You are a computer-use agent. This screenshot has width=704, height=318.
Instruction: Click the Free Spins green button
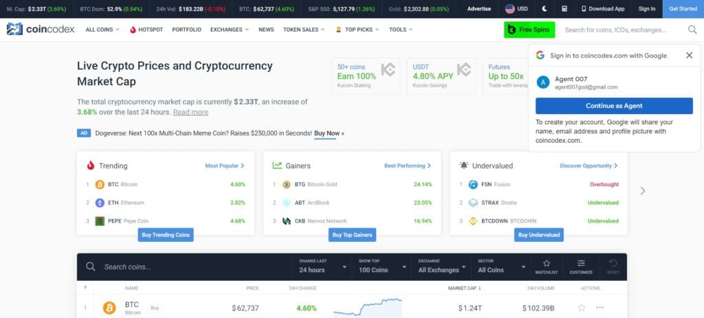tap(530, 30)
